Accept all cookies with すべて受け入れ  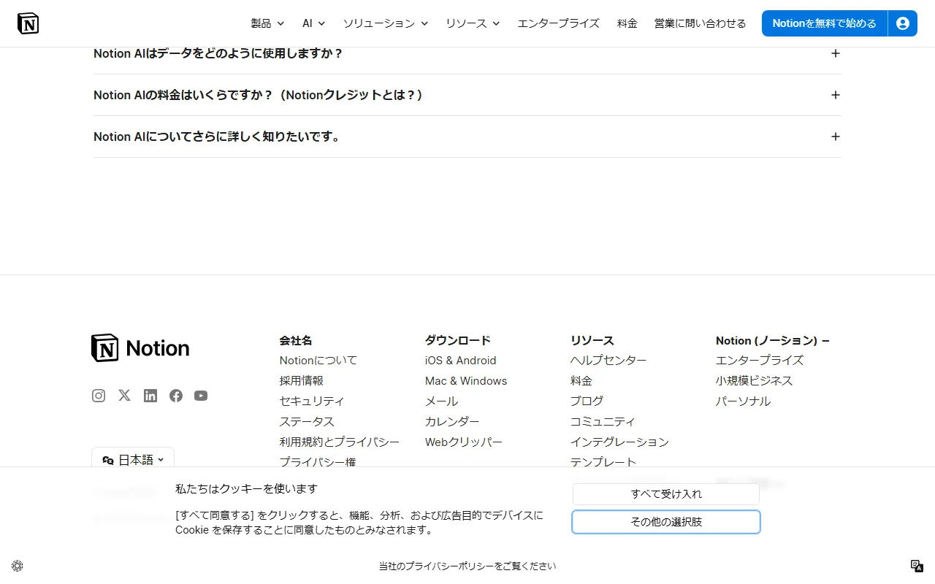tap(665, 493)
